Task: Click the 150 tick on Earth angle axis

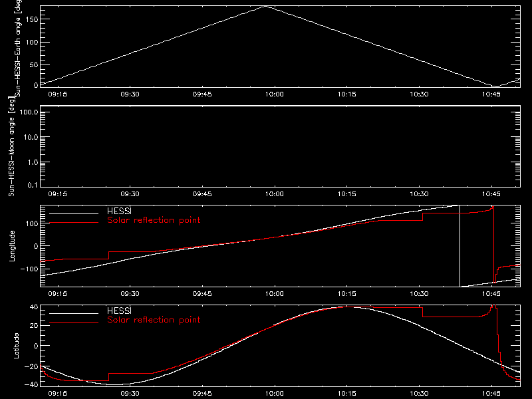Action: 32,20
